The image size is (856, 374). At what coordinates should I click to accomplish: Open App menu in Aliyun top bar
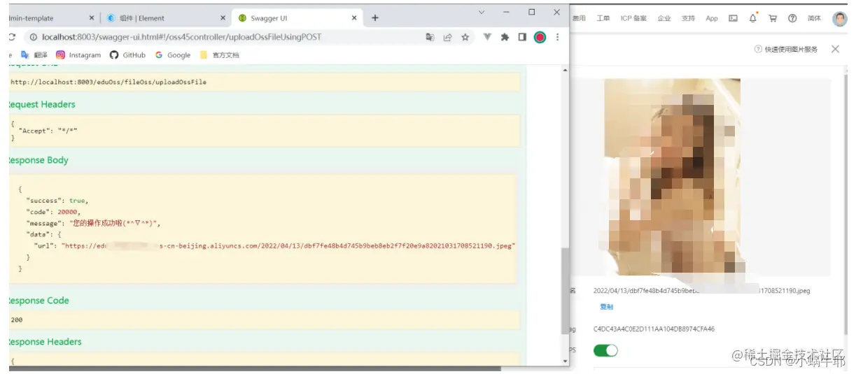point(712,18)
